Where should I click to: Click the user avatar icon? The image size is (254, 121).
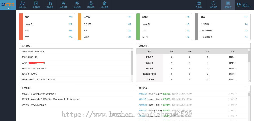click(238, 5)
